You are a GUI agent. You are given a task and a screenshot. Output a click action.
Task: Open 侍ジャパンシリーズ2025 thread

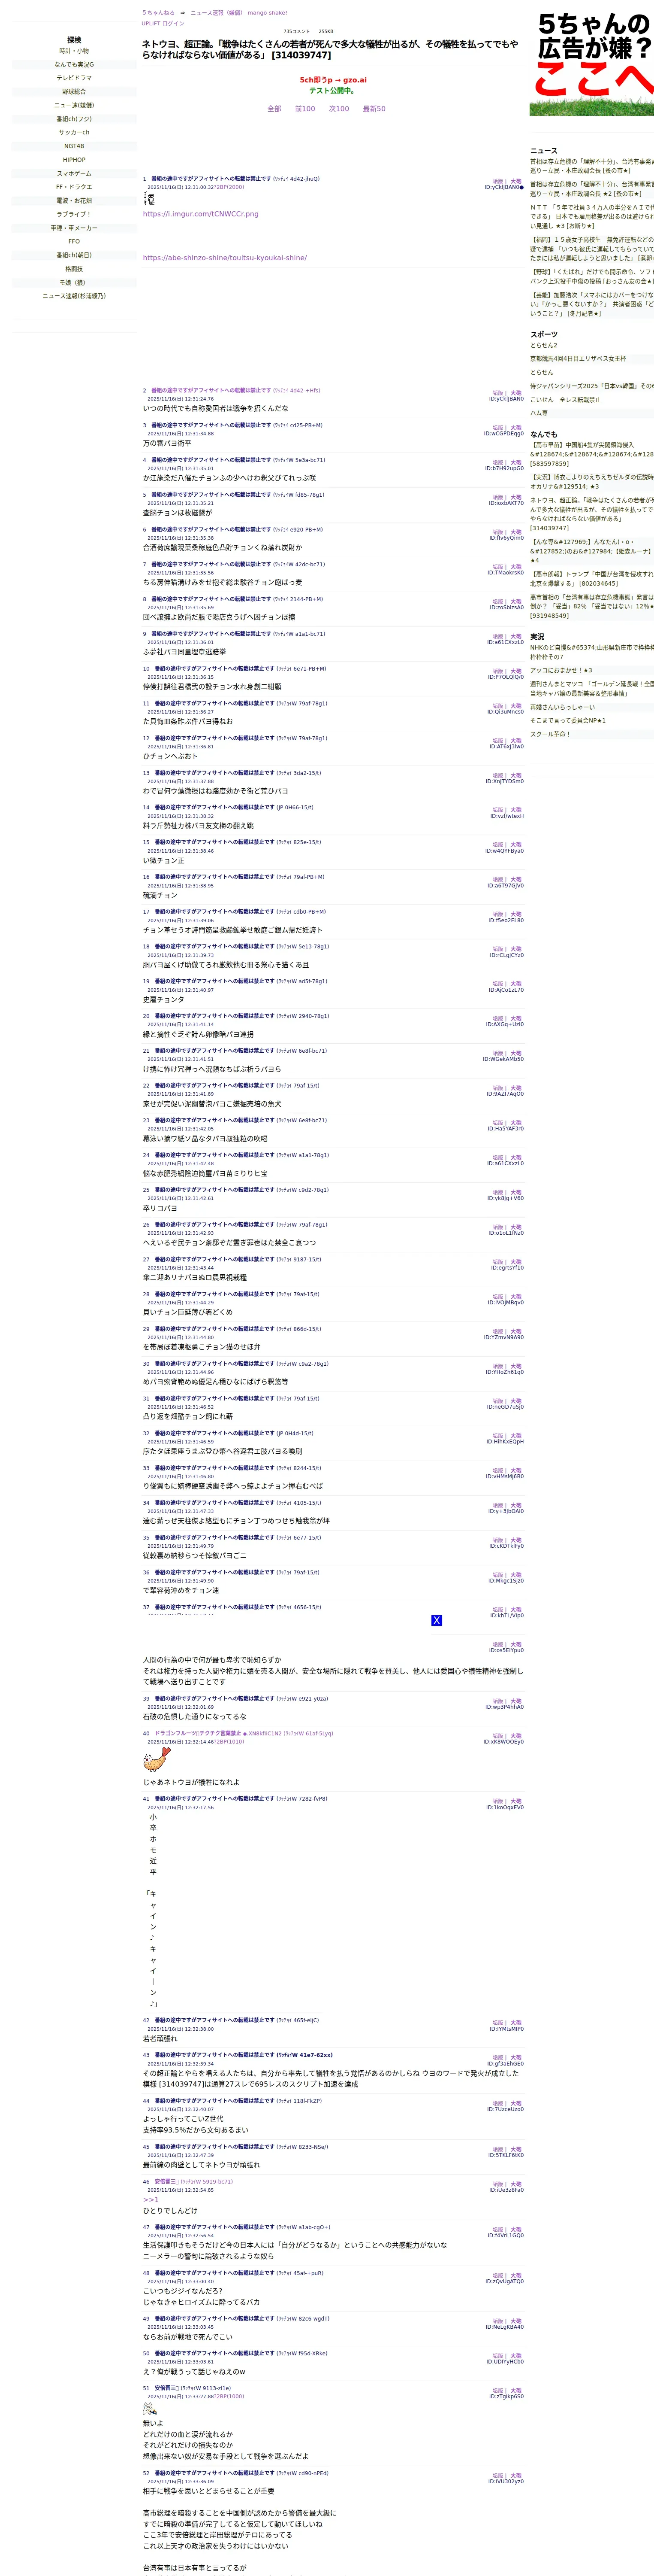point(592,386)
